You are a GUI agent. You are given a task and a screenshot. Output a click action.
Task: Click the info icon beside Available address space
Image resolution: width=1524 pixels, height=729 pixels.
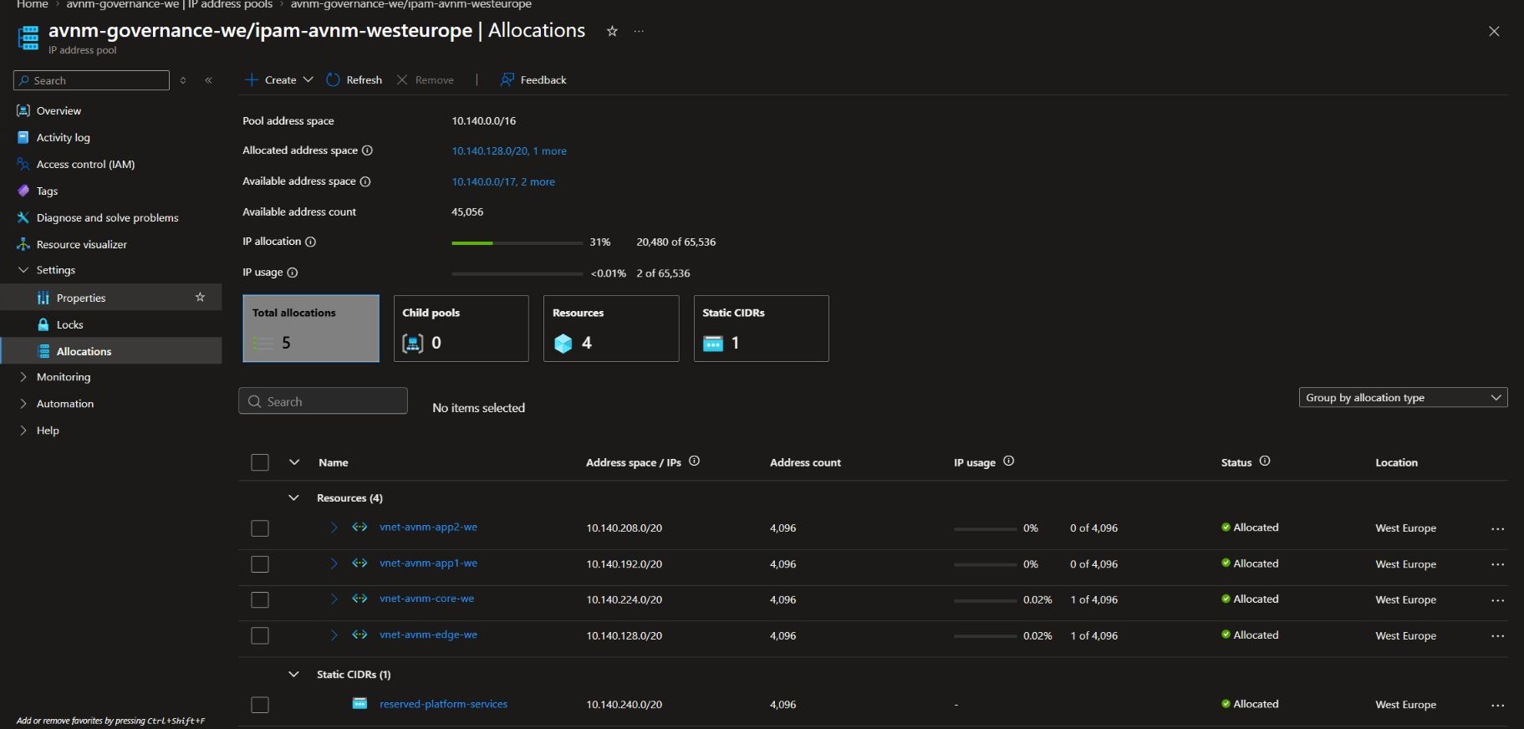coord(365,181)
